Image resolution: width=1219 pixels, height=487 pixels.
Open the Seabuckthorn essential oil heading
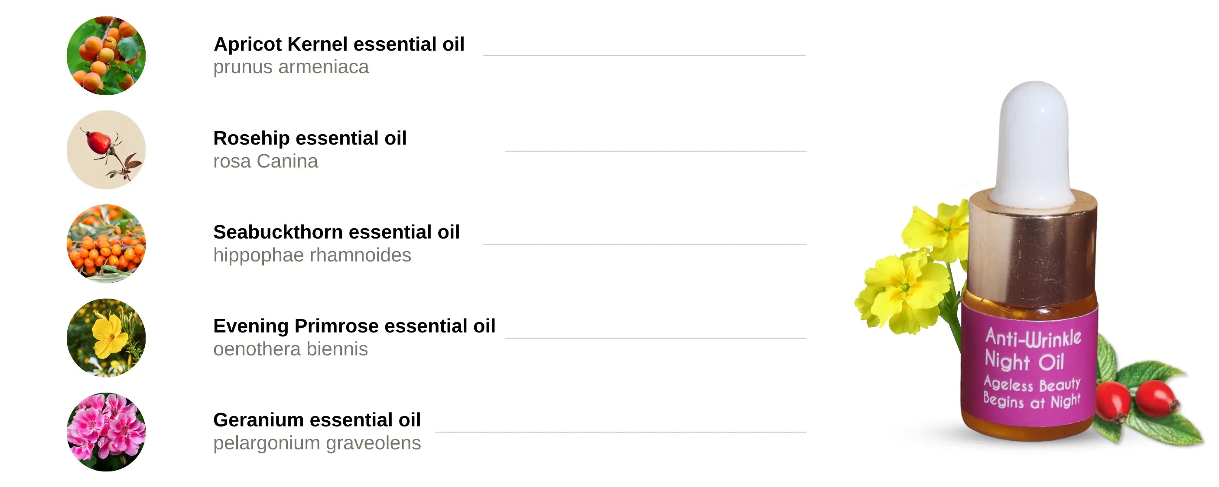[336, 232]
